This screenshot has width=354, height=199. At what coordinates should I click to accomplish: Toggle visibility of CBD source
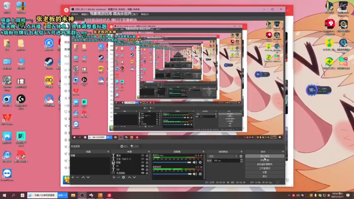point(142,169)
